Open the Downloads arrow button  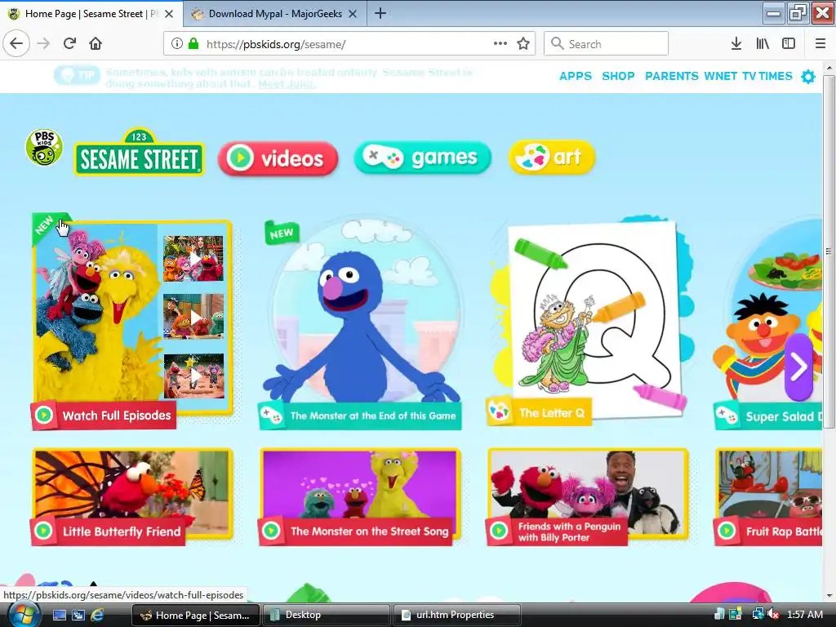[736, 44]
